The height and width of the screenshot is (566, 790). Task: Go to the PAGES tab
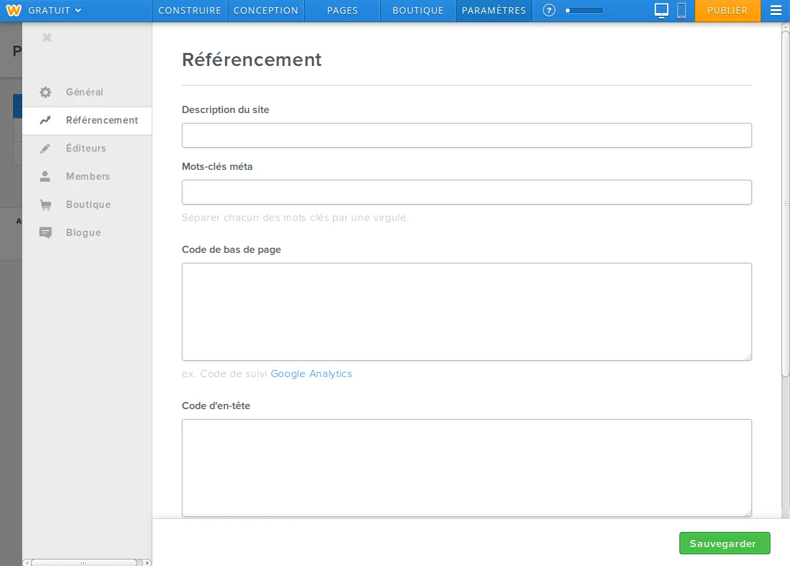coord(342,10)
